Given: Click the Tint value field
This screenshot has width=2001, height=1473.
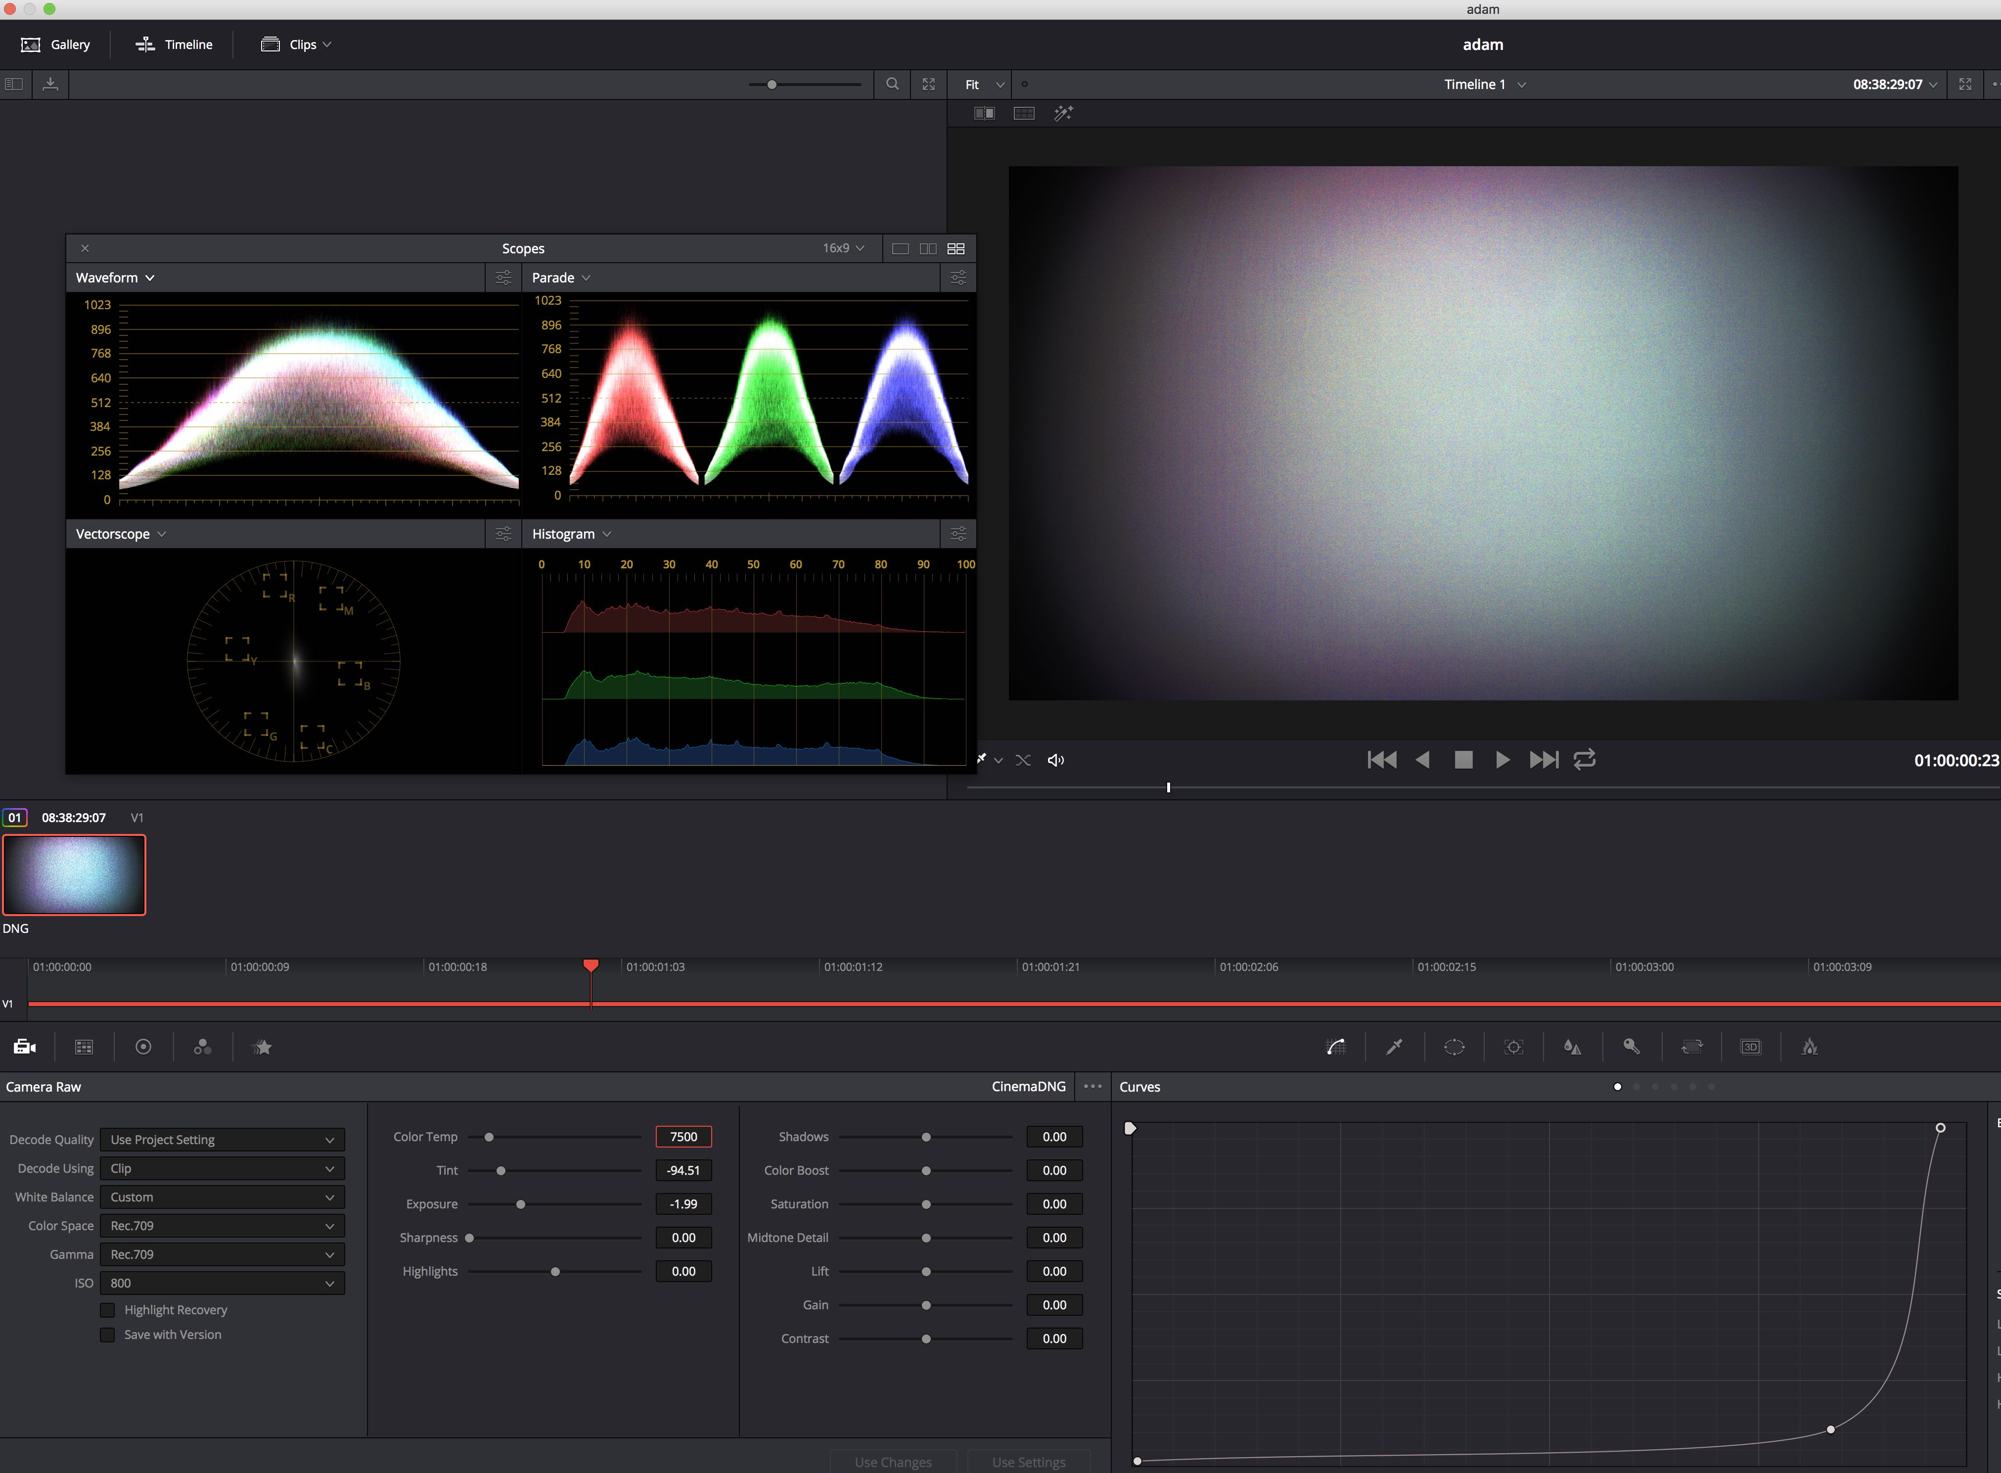Looking at the screenshot, I should (683, 1170).
